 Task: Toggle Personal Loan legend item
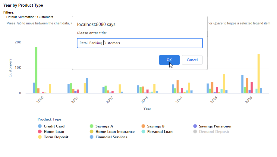160,132
